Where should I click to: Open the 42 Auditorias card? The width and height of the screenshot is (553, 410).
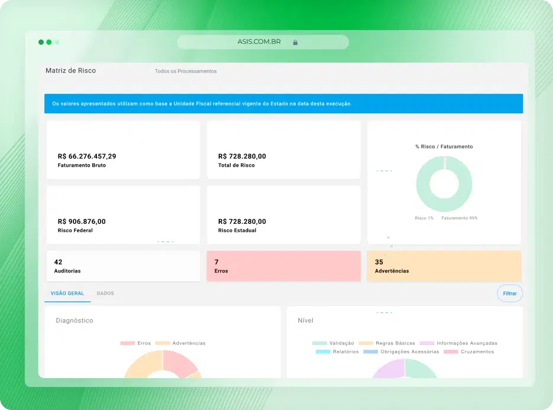point(123,266)
